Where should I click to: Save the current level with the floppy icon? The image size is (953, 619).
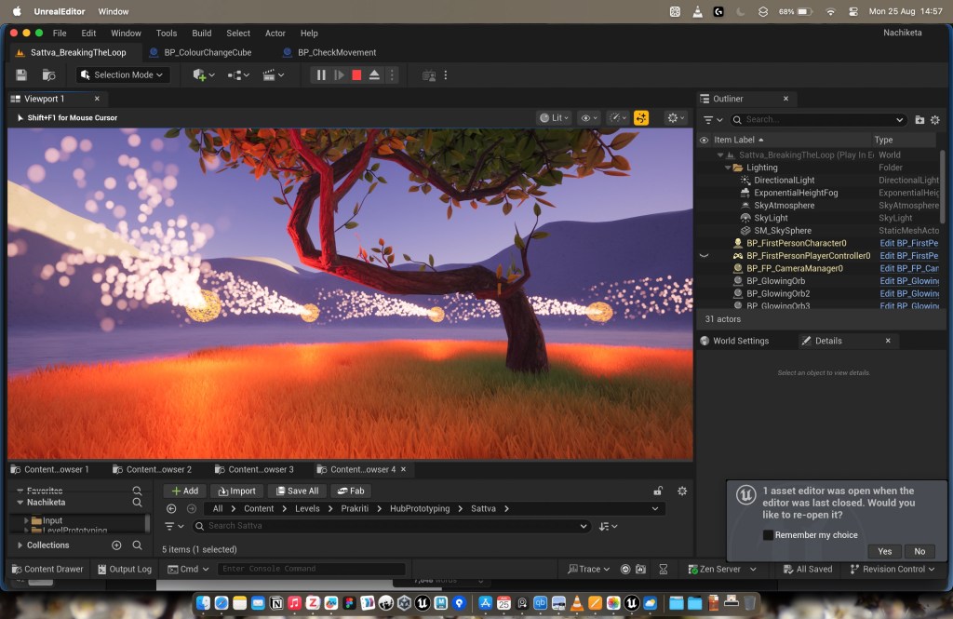click(x=21, y=75)
